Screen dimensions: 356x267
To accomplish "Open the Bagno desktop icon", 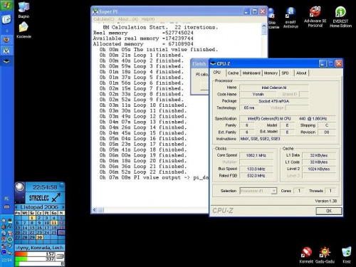I will (23, 10).
